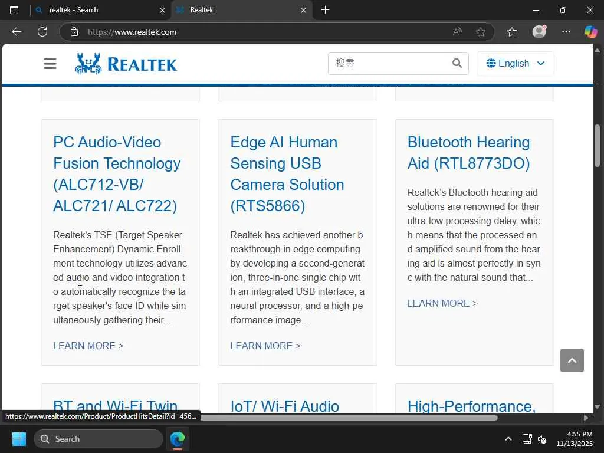Go back with browser back arrow

pyautogui.click(x=16, y=32)
